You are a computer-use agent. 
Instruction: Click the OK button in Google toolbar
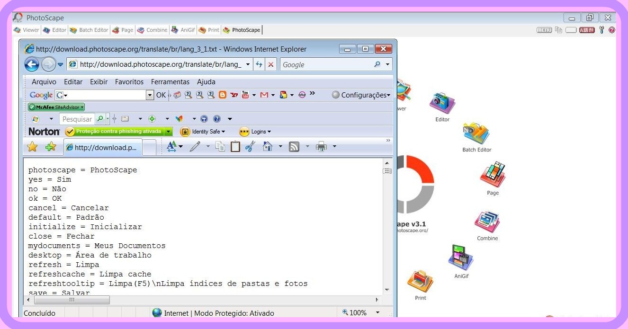click(161, 95)
